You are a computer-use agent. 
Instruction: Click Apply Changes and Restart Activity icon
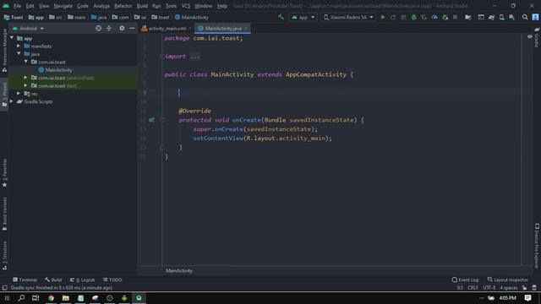pos(393,17)
